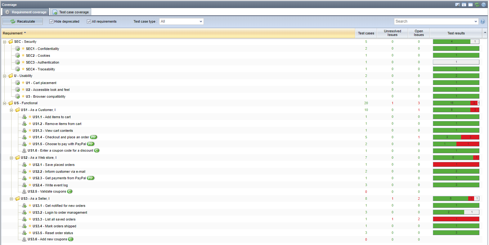Collapse the U - Usability folder
Screen dimensions: 489x245
(x=4, y=76)
